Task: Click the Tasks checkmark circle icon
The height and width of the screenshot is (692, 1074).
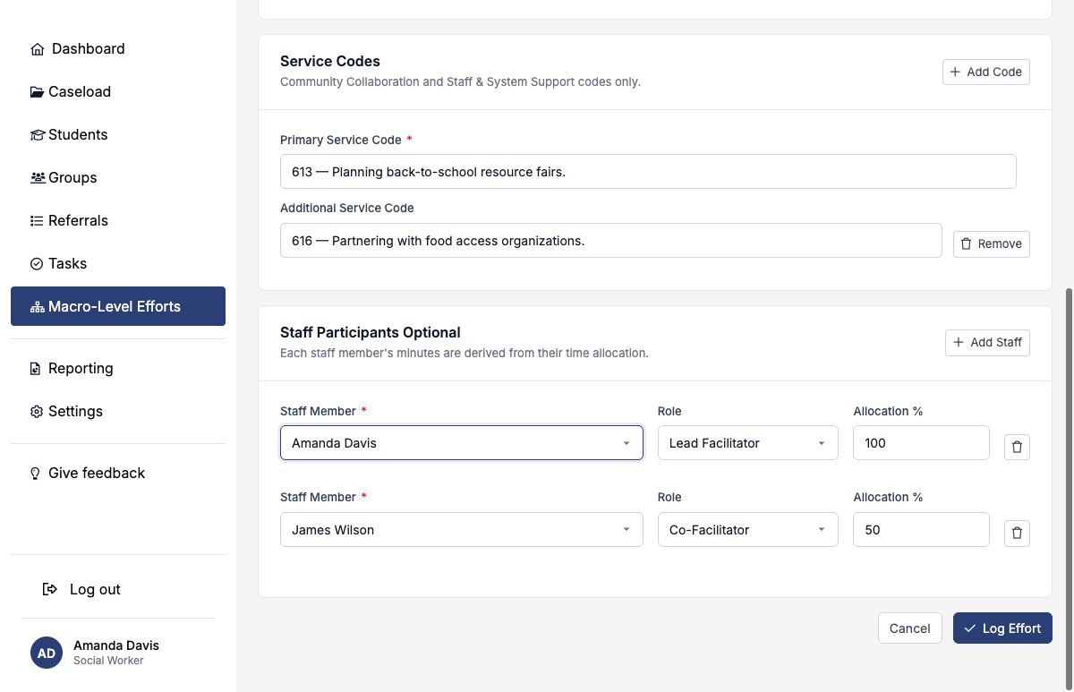Action: pos(37,264)
